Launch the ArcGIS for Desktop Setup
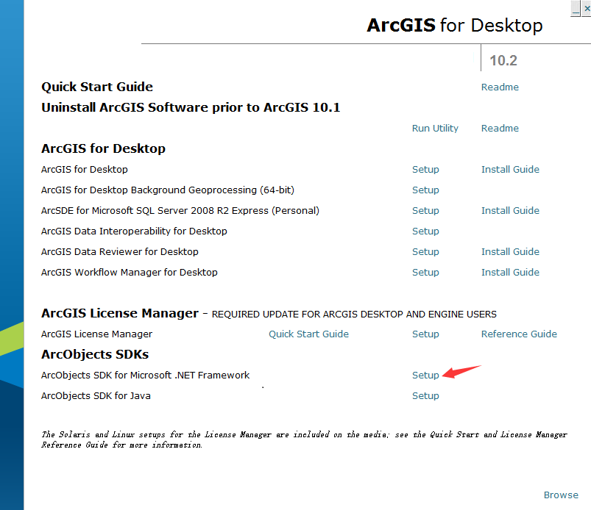This screenshot has height=510, width=591. tap(425, 169)
